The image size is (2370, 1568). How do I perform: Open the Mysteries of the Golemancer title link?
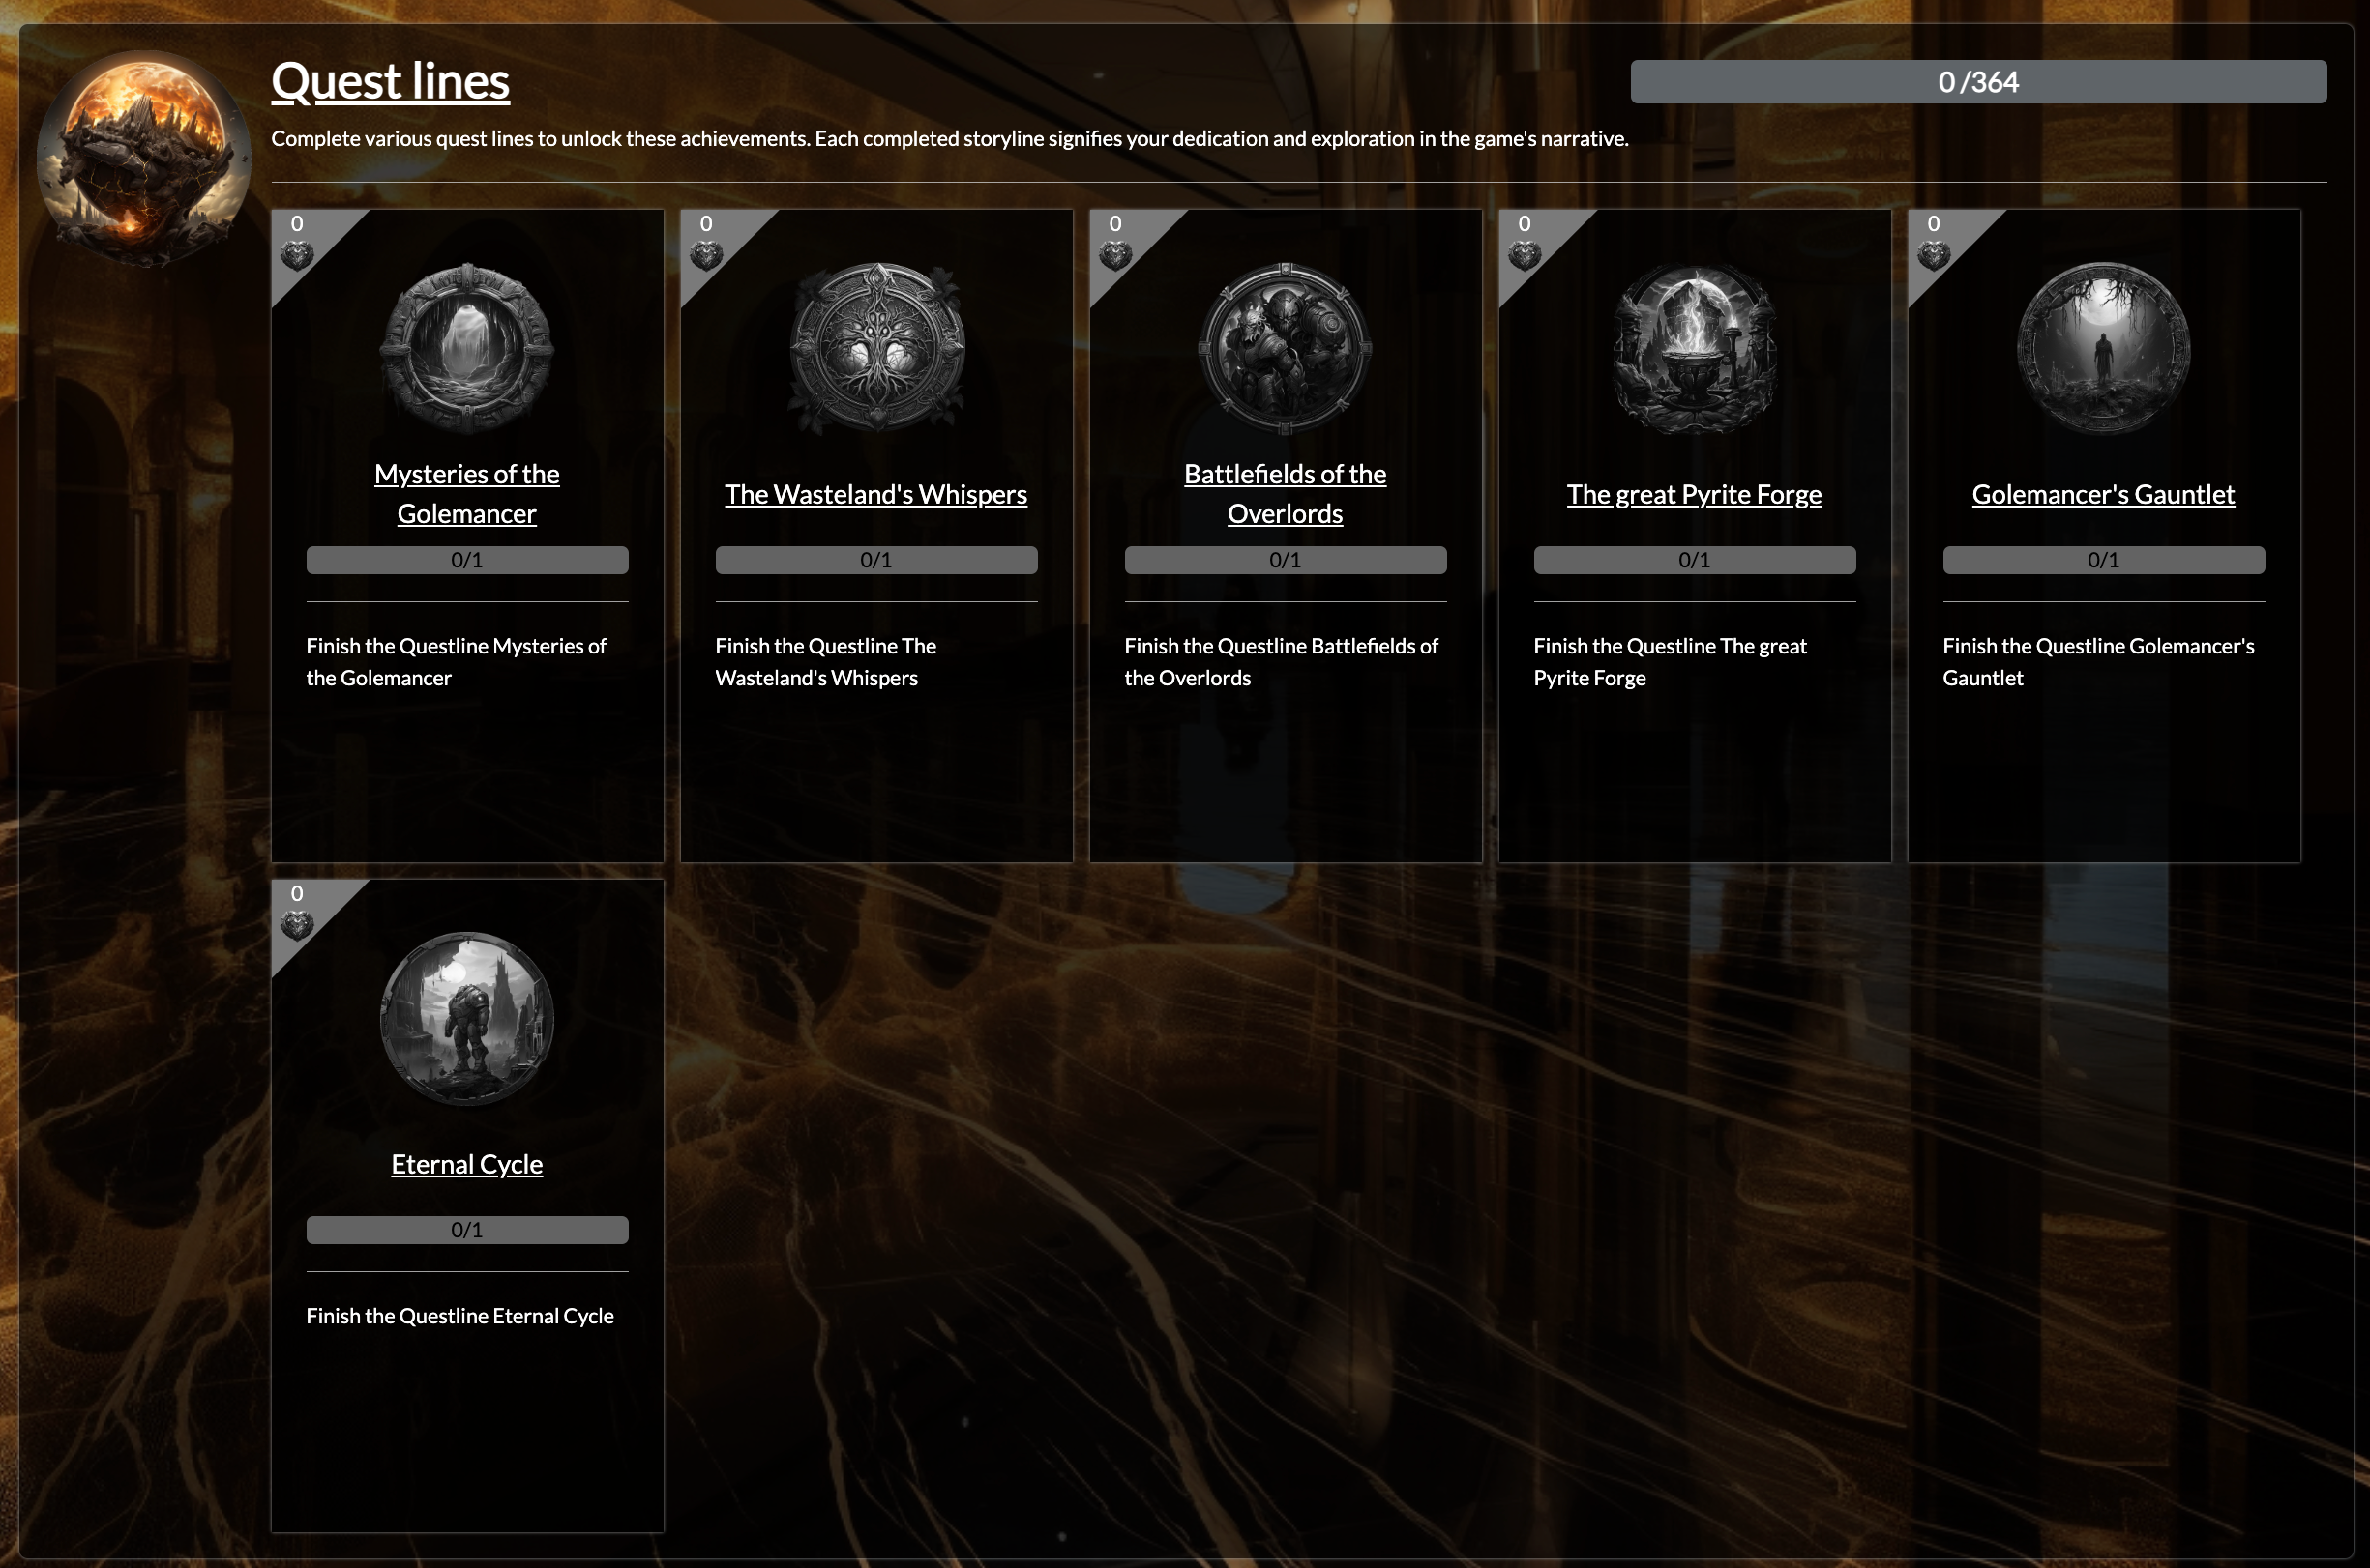[466, 493]
